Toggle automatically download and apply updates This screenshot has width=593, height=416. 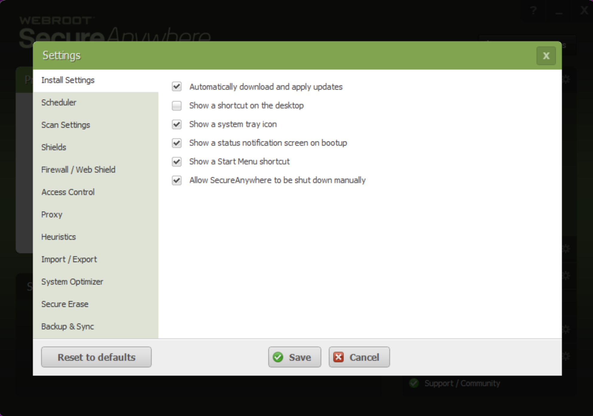pyautogui.click(x=177, y=86)
